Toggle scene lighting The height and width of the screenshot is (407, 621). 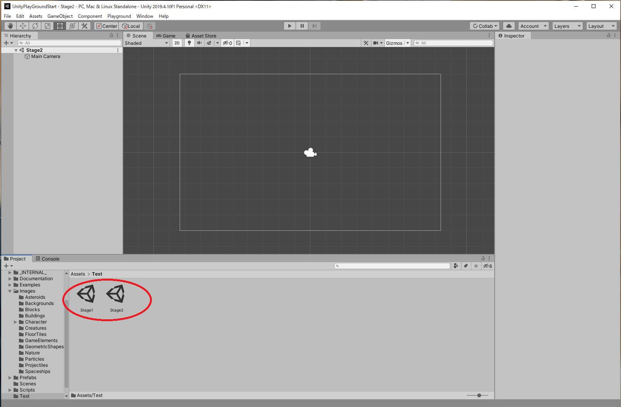point(189,43)
